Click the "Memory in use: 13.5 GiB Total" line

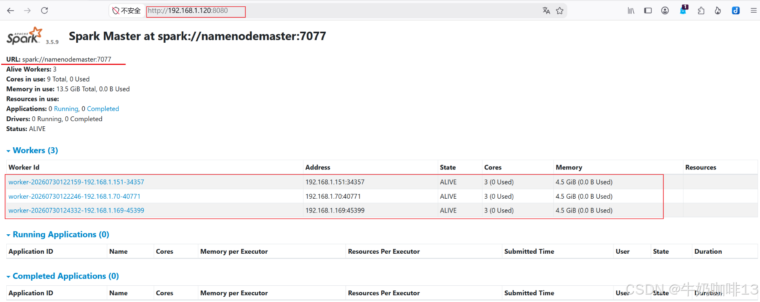click(x=68, y=89)
